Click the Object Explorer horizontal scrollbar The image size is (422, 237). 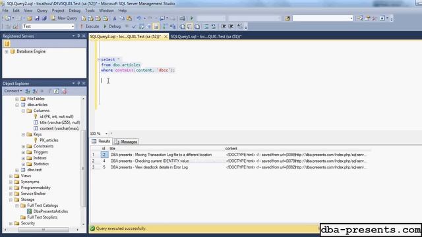[44, 230]
